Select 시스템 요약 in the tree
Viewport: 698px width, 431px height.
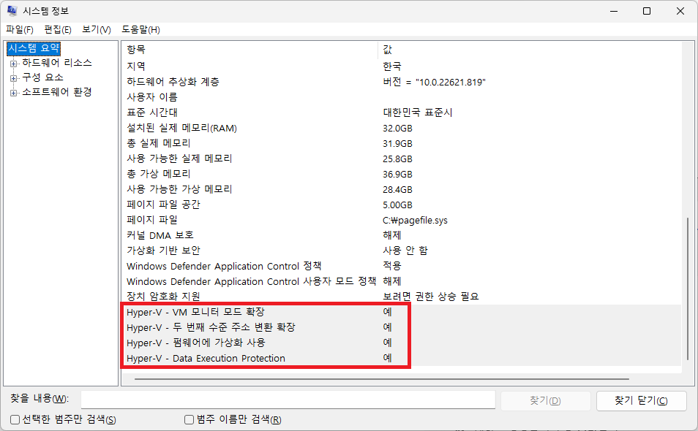click(x=34, y=48)
